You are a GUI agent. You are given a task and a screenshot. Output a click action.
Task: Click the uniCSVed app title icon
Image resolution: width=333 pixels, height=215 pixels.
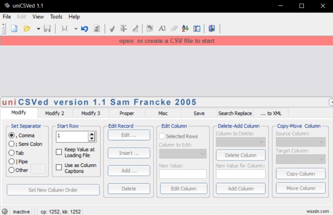tap(7, 5)
